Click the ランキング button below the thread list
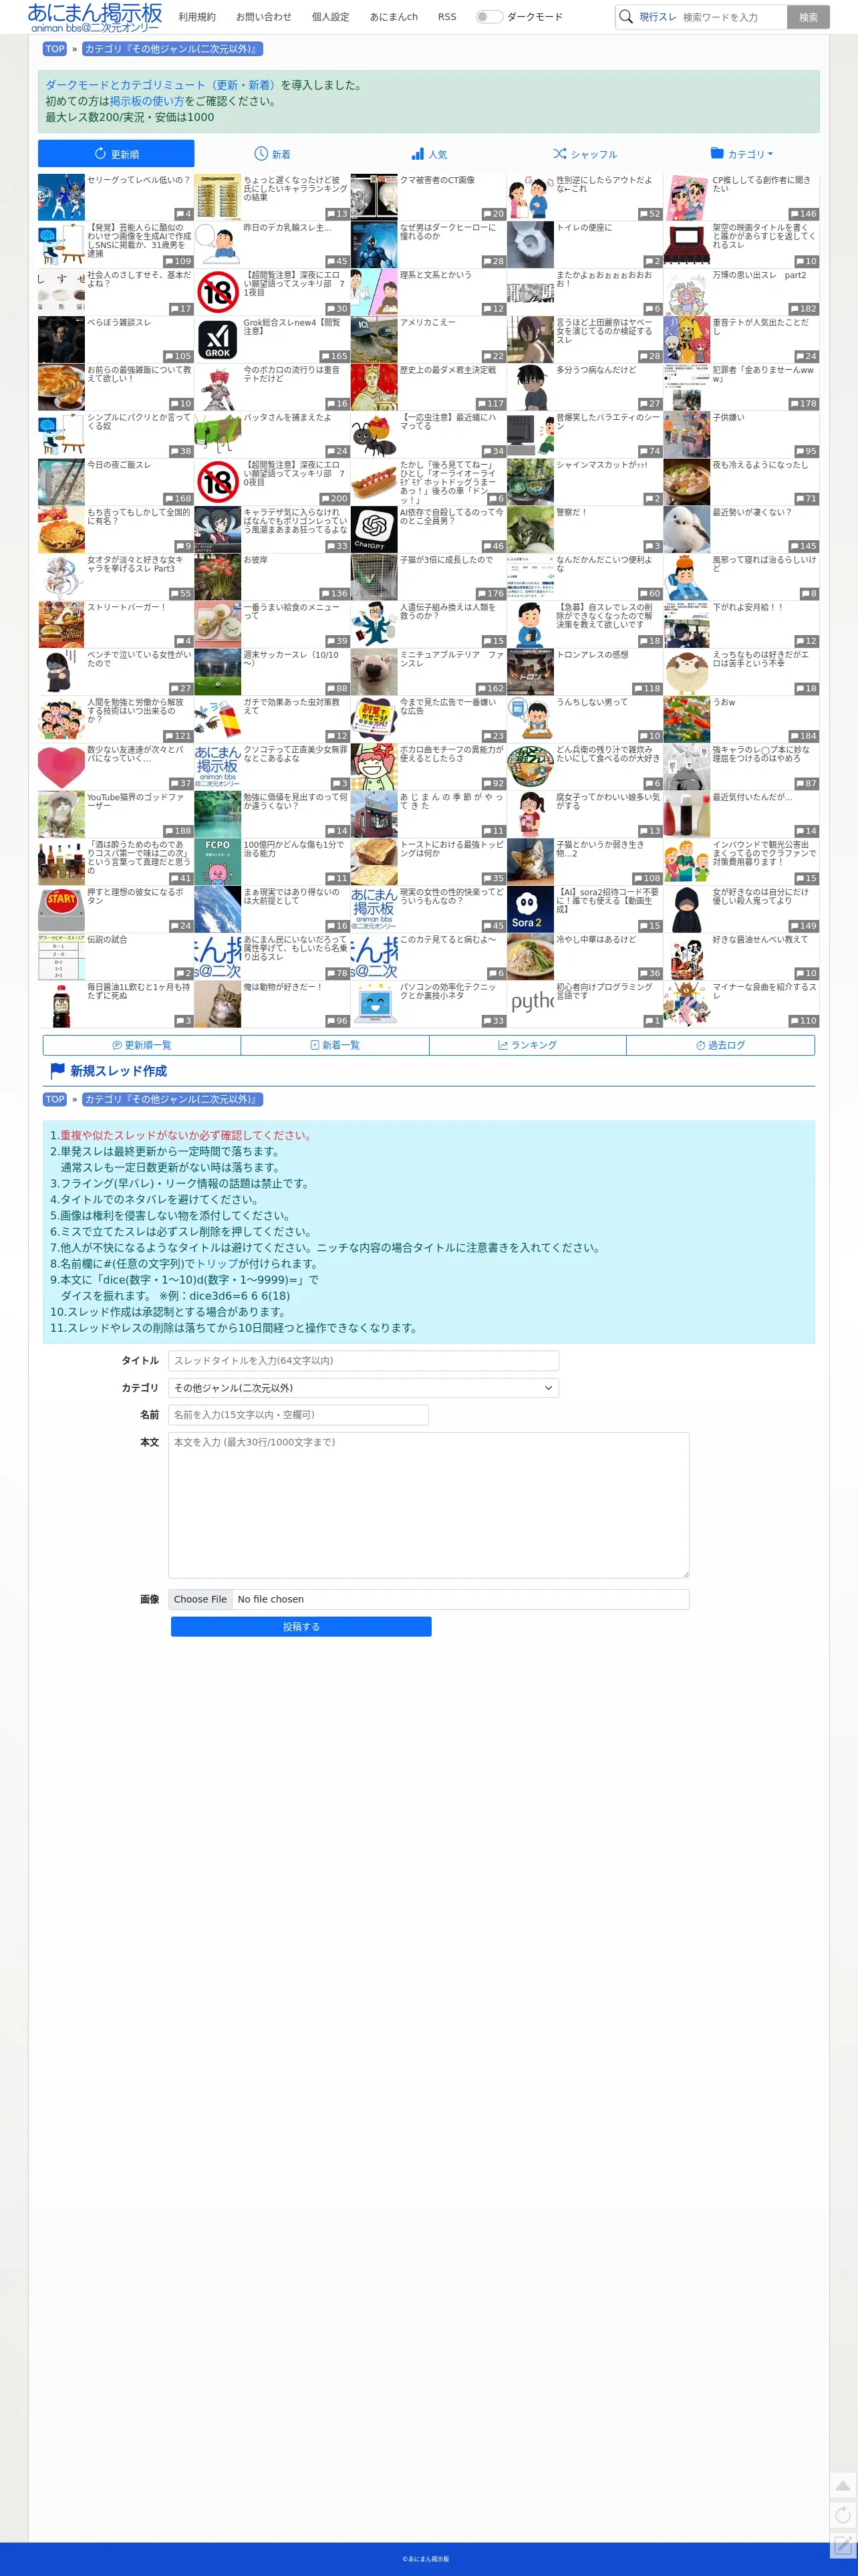This screenshot has width=858, height=2576. point(528,1045)
